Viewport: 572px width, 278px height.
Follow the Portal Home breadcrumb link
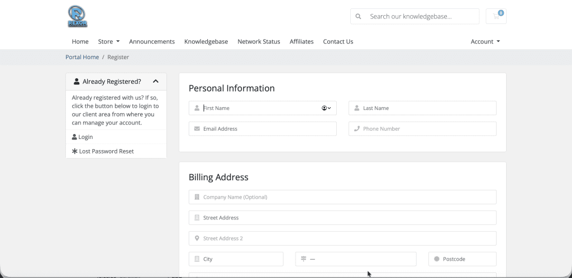pyautogui.click(x=82, y=57)
